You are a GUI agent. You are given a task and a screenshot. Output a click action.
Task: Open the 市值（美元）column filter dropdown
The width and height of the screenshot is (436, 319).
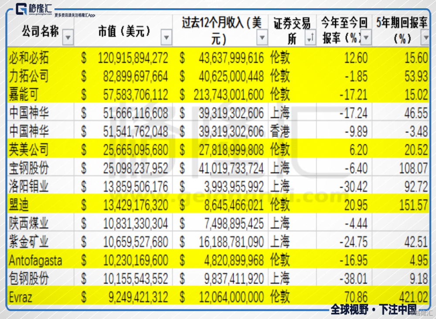[166, 37]
